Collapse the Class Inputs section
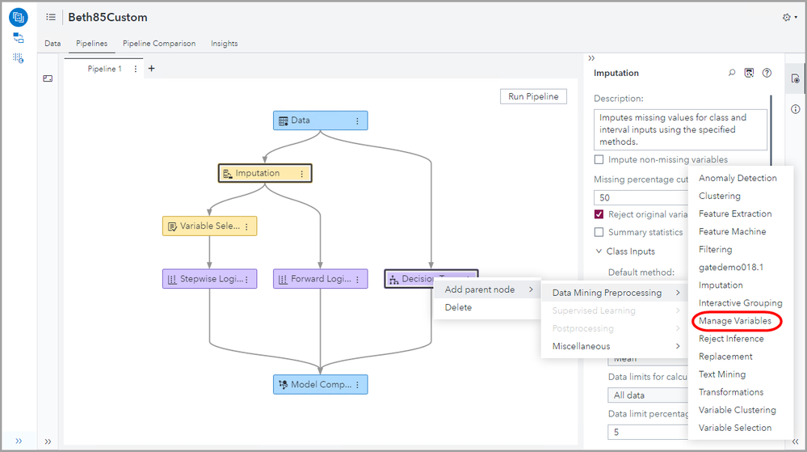 click(599, 251)
